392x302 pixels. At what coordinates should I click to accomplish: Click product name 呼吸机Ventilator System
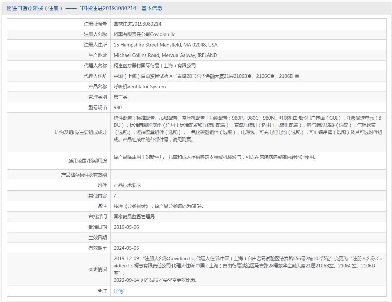click(140, 87)
